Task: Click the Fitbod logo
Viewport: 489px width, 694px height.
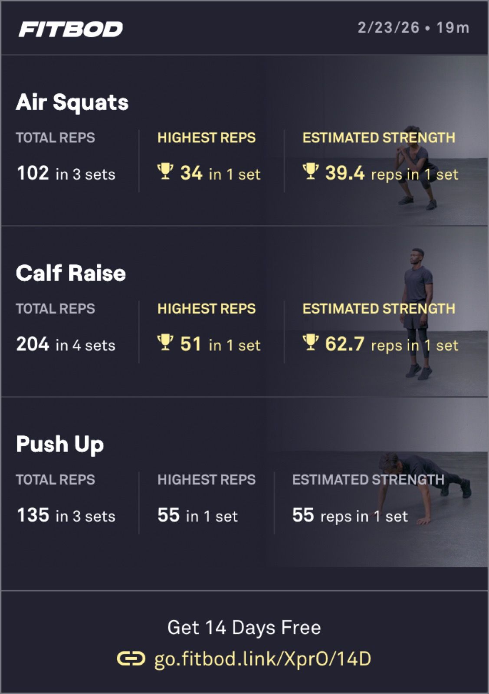Action: (x=71, y=29)
